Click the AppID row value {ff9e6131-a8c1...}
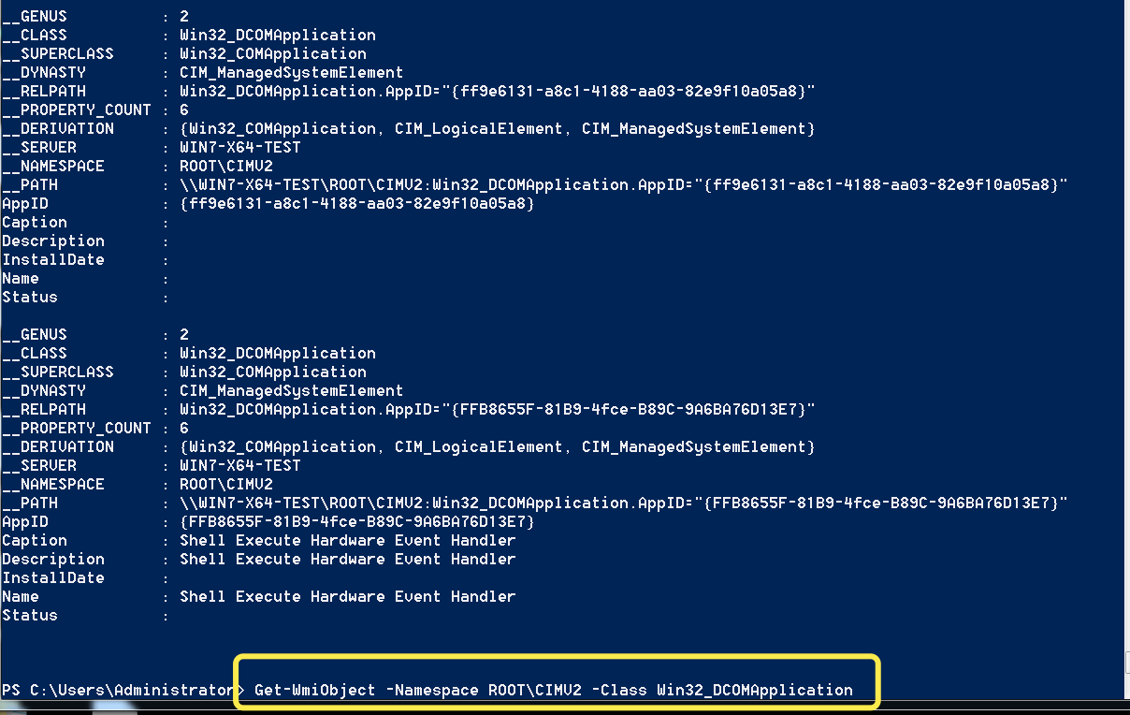Viewport: 1130px width, 715px height. point(356,203)
